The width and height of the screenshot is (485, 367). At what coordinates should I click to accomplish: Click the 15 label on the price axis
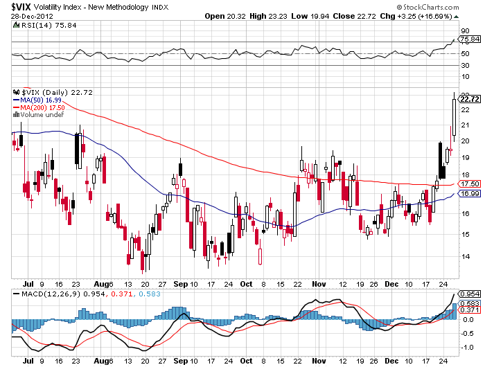point(465,234)
